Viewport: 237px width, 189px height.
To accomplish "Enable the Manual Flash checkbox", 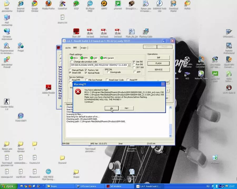I will 70,70.
